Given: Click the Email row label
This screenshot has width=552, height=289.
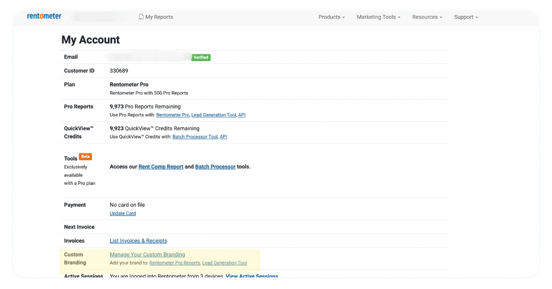Looking at the screenshot, I should coord(71,57).
